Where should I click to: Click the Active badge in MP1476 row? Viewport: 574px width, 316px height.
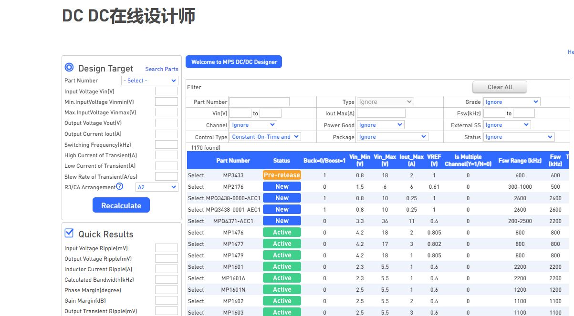click(x=282, y=232)
